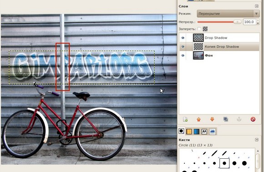
Task: Switch to the Fonts tab
Action: coord(204,131)
